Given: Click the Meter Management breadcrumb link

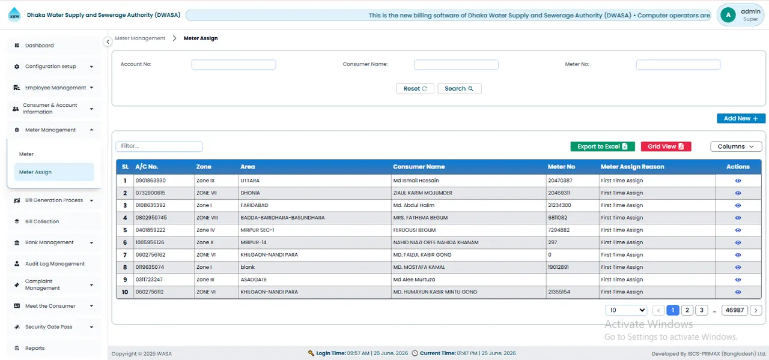Looking at the screenshot, I should point(140,38).
